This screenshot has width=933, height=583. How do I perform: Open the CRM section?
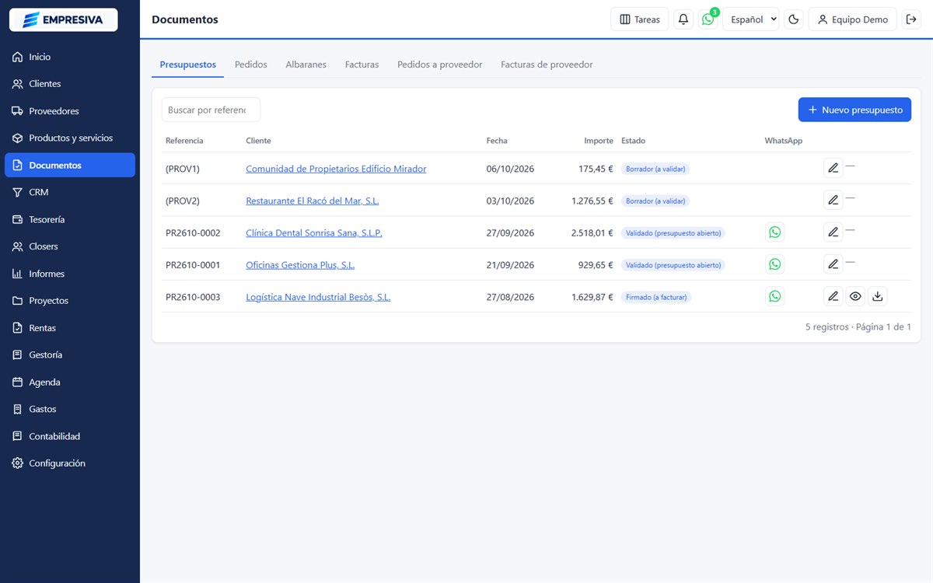tap(70, 192)
